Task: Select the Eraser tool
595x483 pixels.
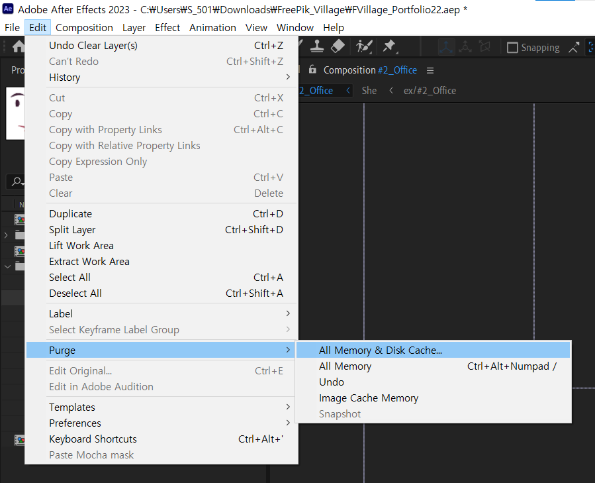Action: tap(338, 47)
